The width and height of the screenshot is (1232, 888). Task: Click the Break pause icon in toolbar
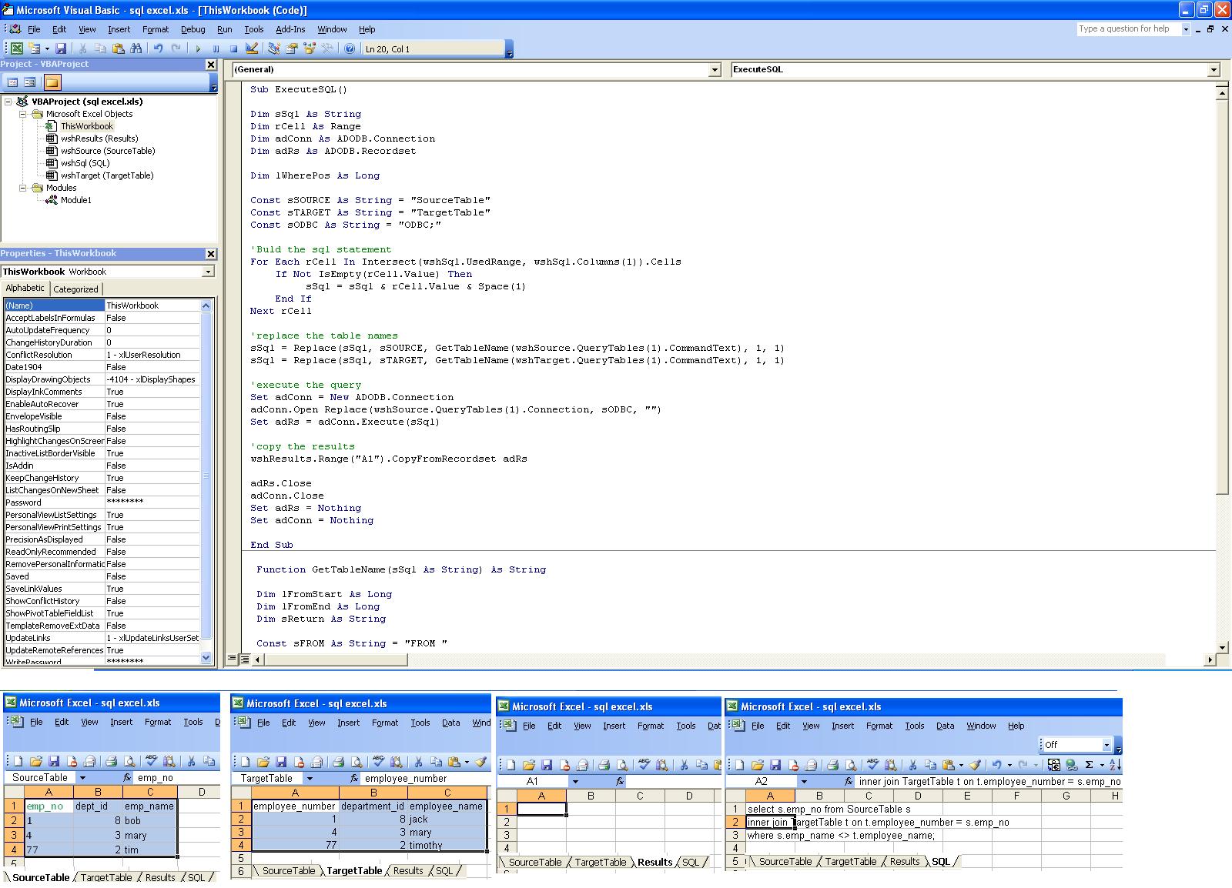pyautogui.click(x=216, y=48)
